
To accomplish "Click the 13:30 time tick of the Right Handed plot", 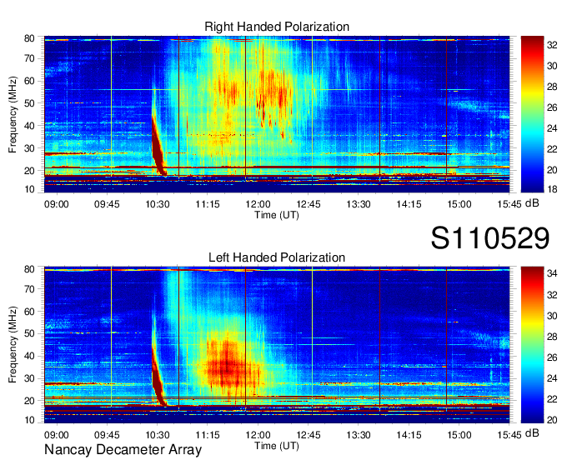I will click(x=359, y=204).
